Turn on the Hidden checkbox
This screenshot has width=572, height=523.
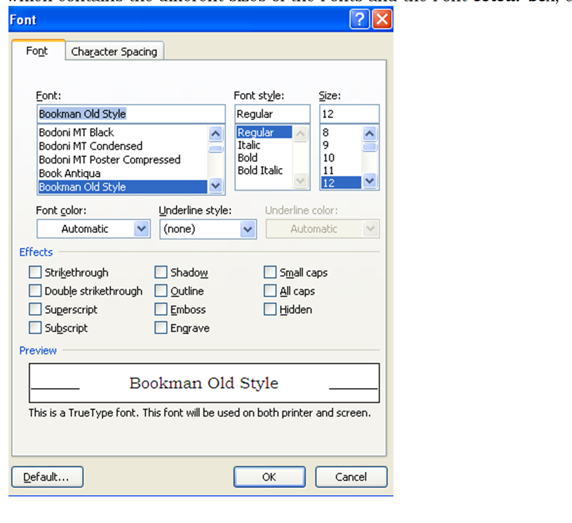pos(270,310)
